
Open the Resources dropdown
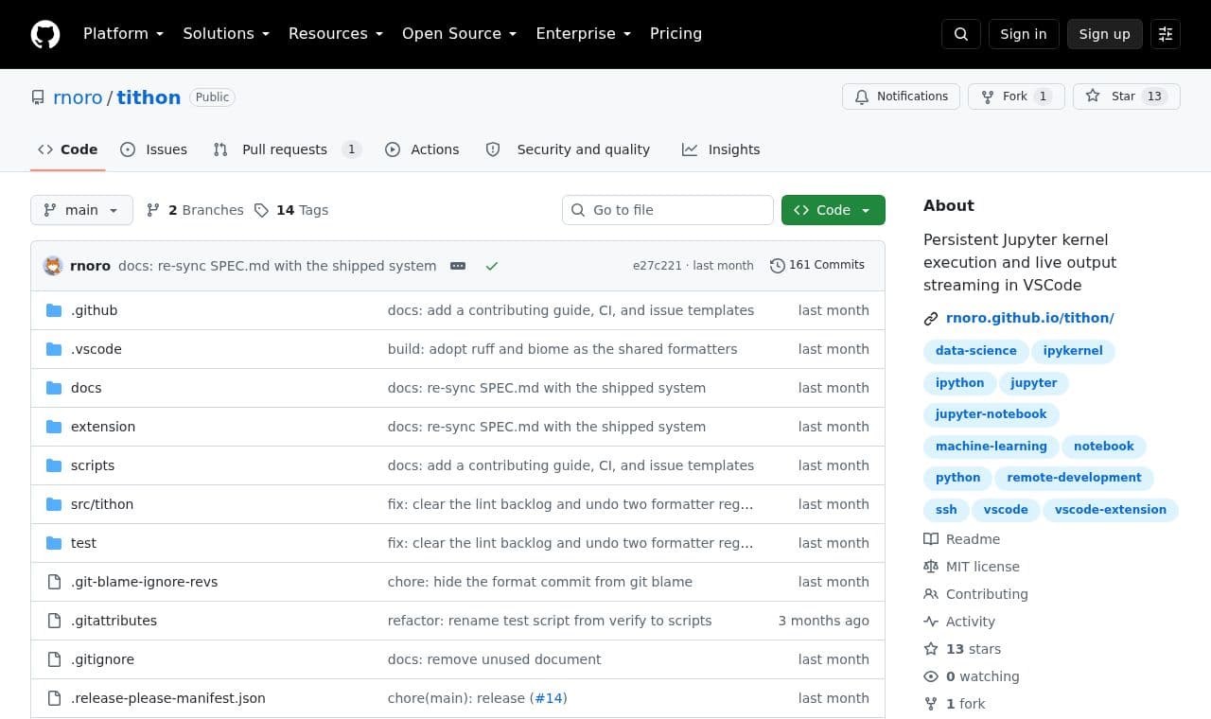click(x=336, y=34)
